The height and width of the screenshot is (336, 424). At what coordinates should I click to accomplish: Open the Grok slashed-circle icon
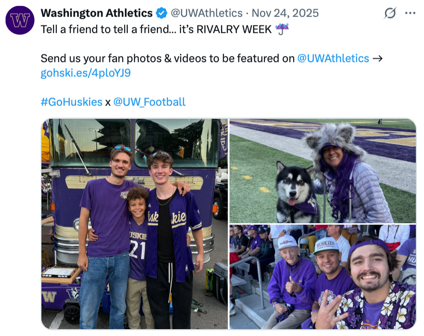point(389,14)
